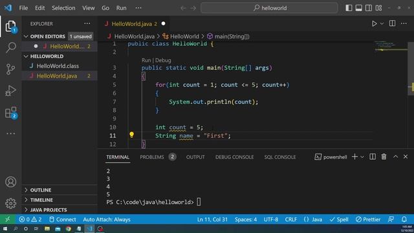Screen dimensions: 414x233
Task: Select the HelloWorld.java editor tab
Action: point(134,24)
